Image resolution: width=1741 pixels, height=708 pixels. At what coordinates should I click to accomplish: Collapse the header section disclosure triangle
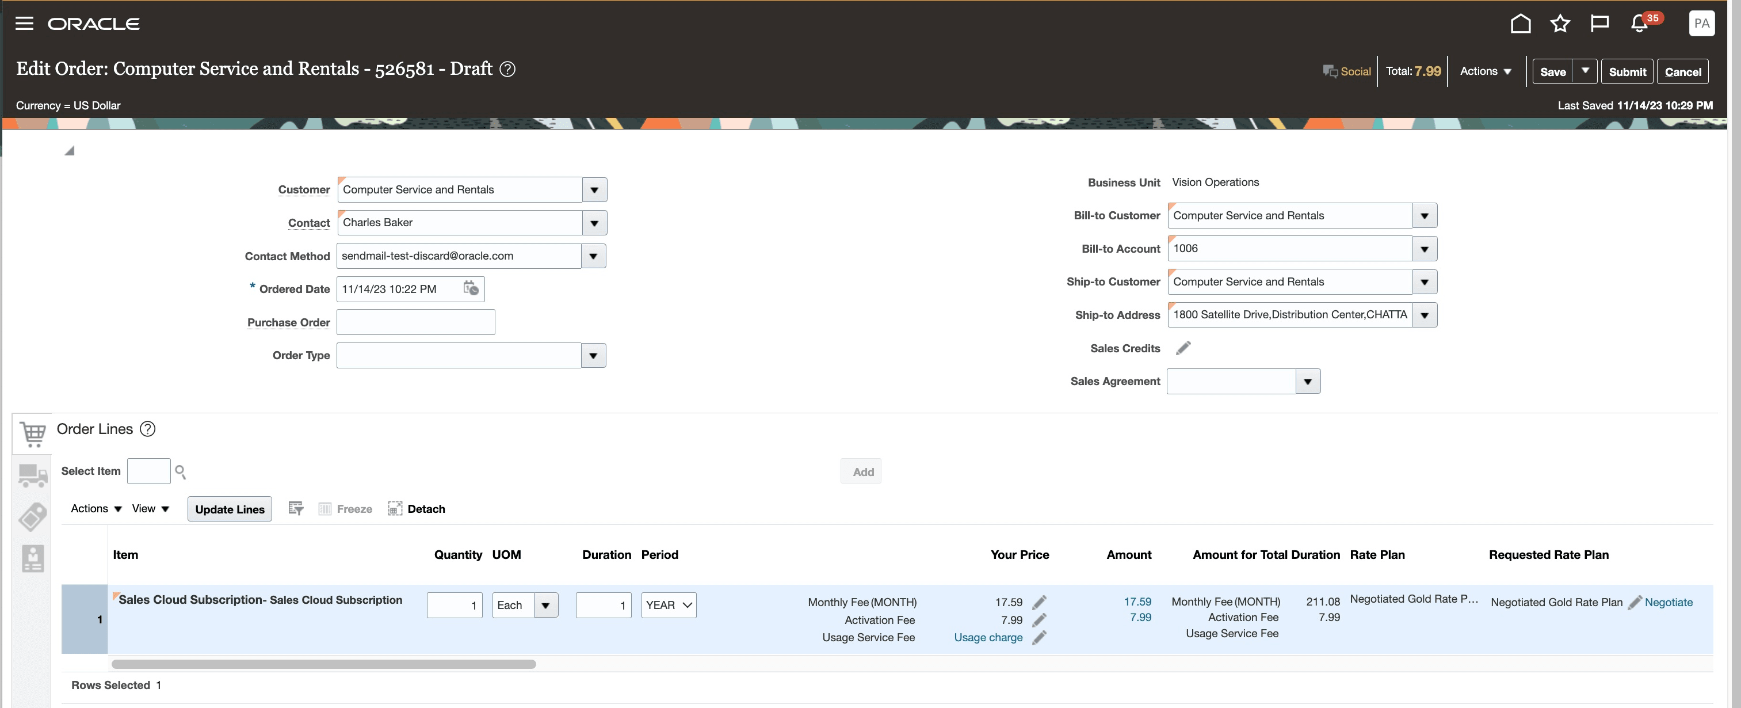(x=69, y=150)
